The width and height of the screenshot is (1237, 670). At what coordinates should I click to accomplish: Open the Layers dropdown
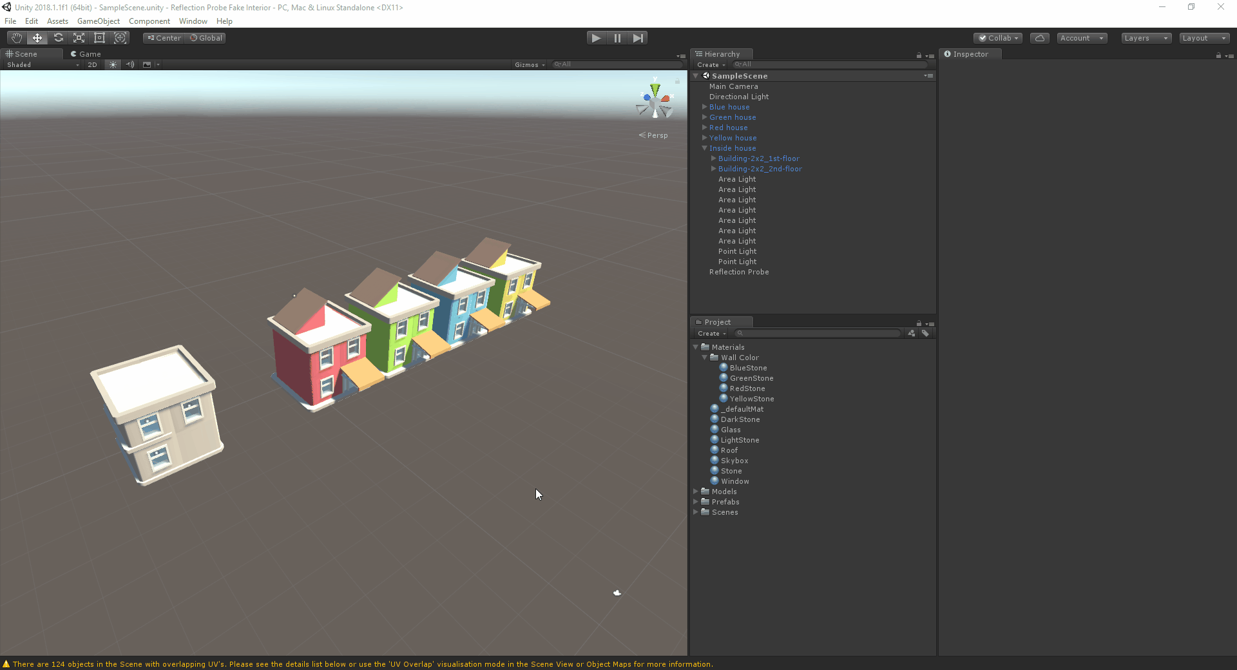coord(1146,38)
